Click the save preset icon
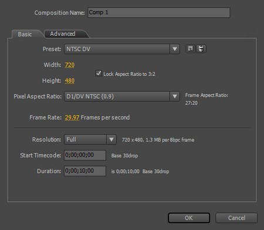Viewport: 264px width, 230px height. point(190,49)
